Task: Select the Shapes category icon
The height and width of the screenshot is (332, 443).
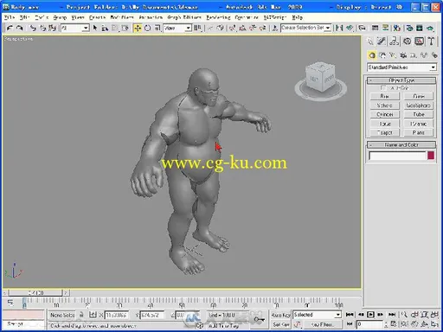Action: [382, 55]
